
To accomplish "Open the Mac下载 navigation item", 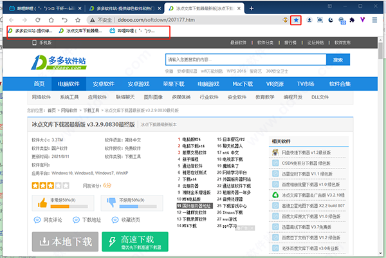I will (243, 84).
